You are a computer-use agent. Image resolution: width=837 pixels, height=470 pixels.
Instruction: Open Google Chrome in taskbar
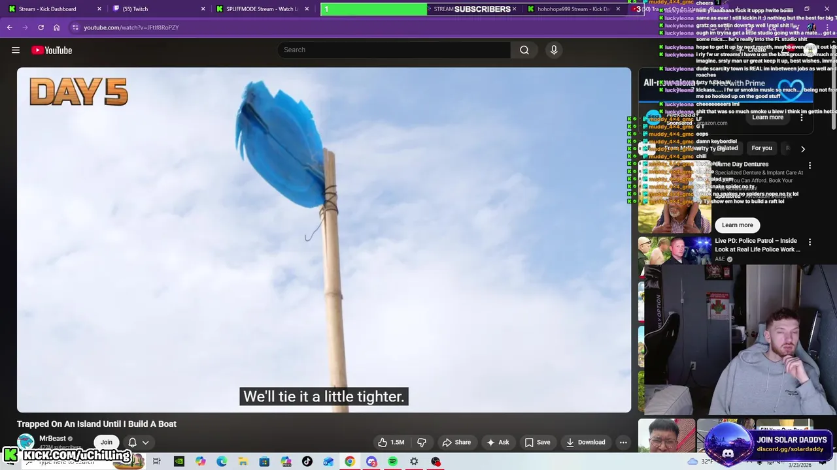click(x=350, y=462)
